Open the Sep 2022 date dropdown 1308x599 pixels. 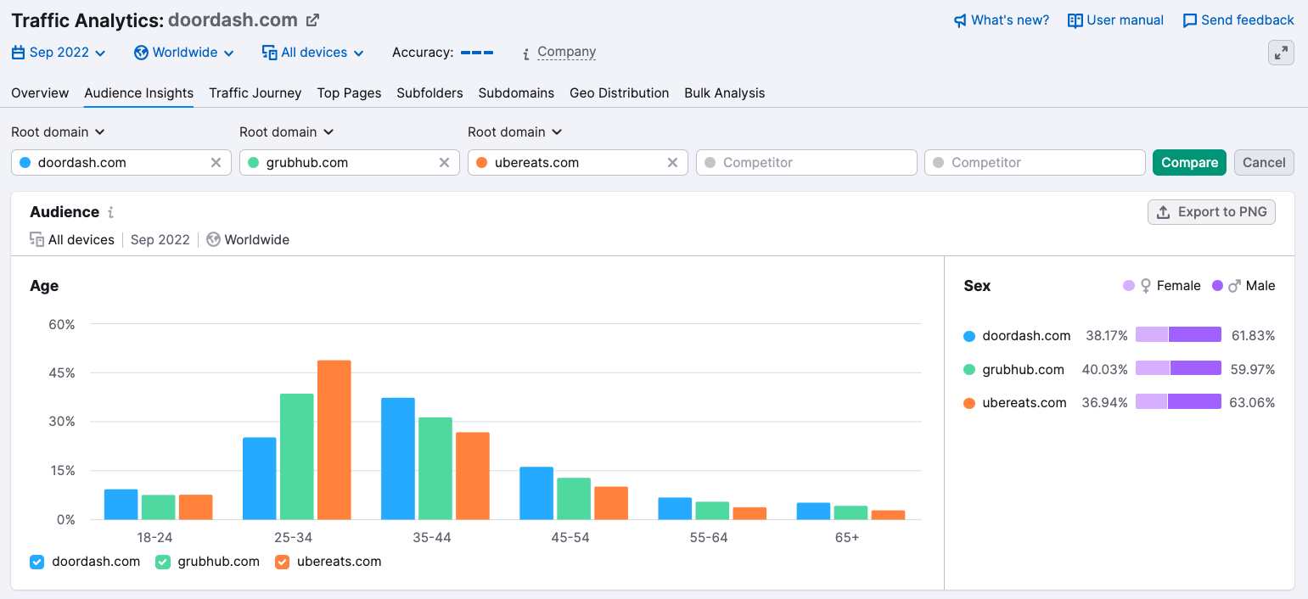click(59, 53)
